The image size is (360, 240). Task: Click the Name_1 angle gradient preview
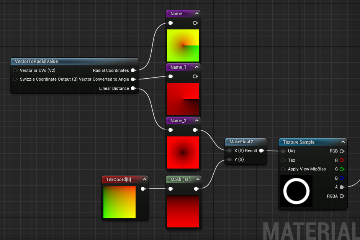183,99
